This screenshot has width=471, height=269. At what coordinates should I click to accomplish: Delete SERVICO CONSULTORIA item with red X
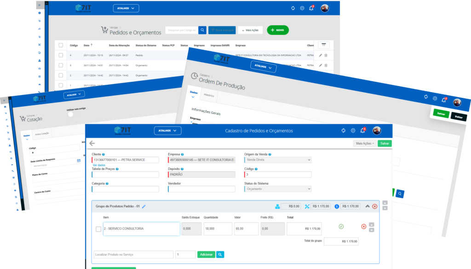pyautogui.click(x=363, y=226)
